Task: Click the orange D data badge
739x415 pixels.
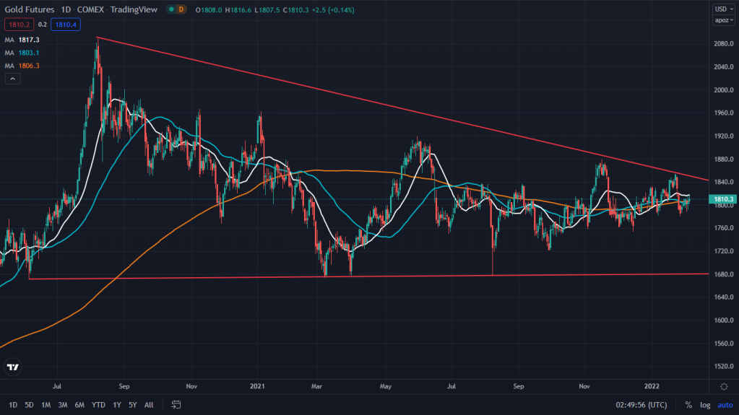Action: coord(180,9)
